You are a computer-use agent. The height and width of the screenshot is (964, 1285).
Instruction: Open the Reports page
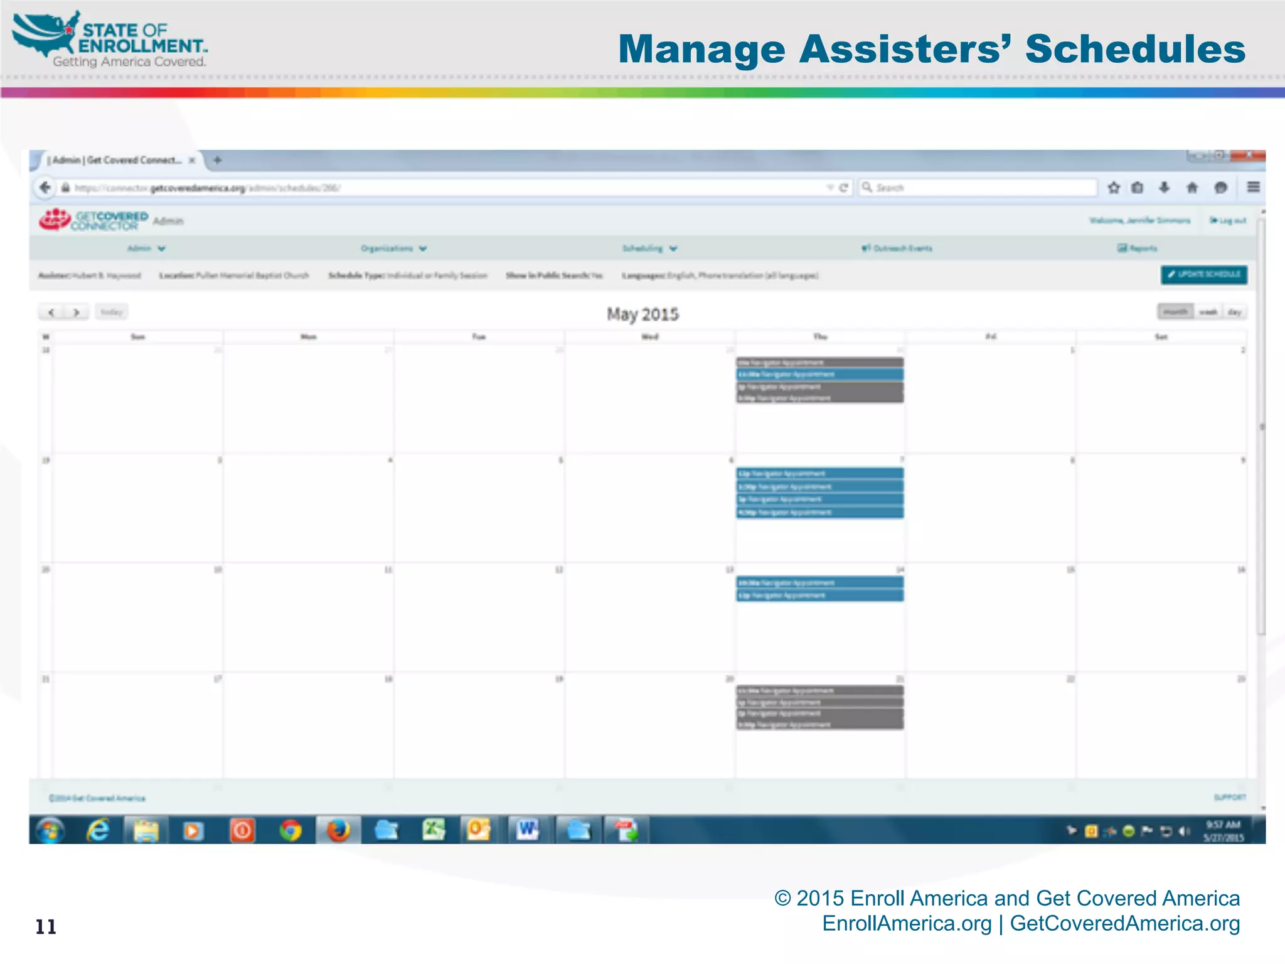click(x=1137, y=249)
